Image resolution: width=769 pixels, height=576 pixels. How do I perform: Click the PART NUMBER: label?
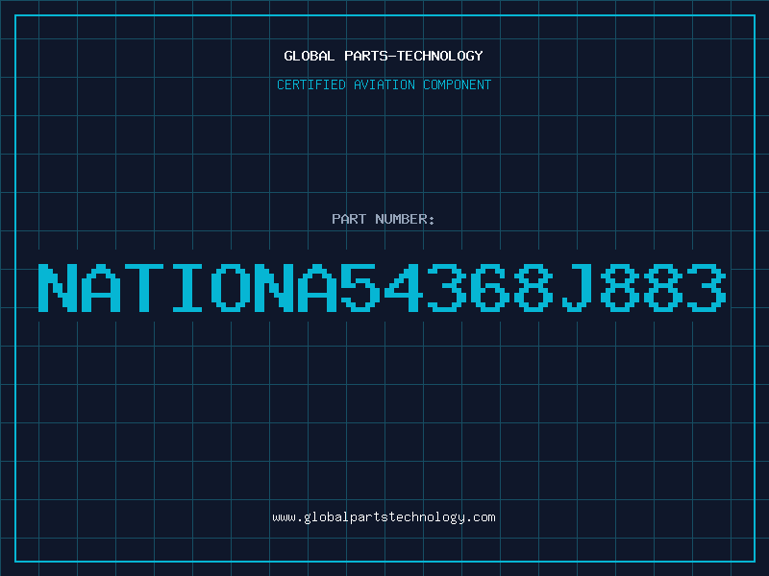(384, 219)
